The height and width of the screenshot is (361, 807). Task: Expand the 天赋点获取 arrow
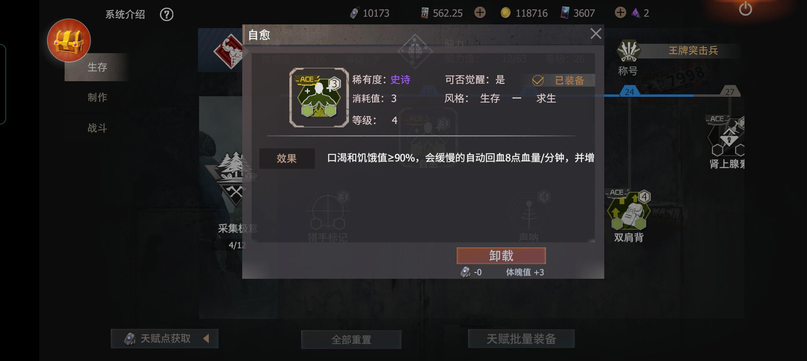click(206, 339)
